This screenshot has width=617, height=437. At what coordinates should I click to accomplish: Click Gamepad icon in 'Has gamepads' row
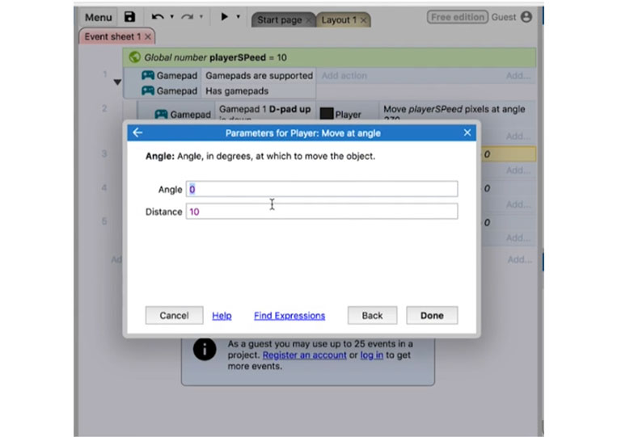148,90
